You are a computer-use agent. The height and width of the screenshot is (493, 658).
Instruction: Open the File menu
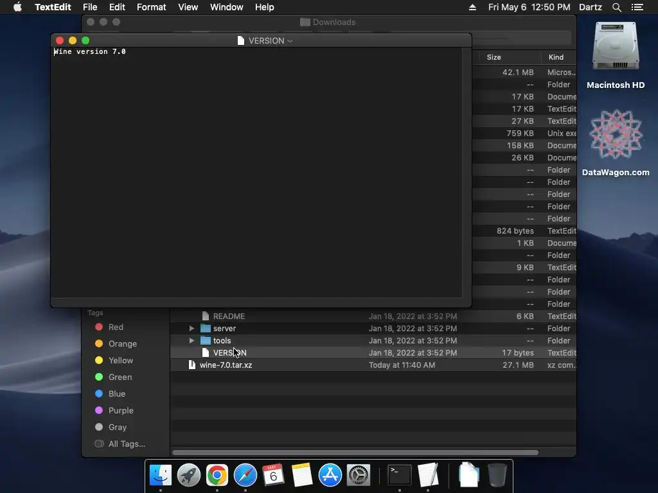[90, 7]
